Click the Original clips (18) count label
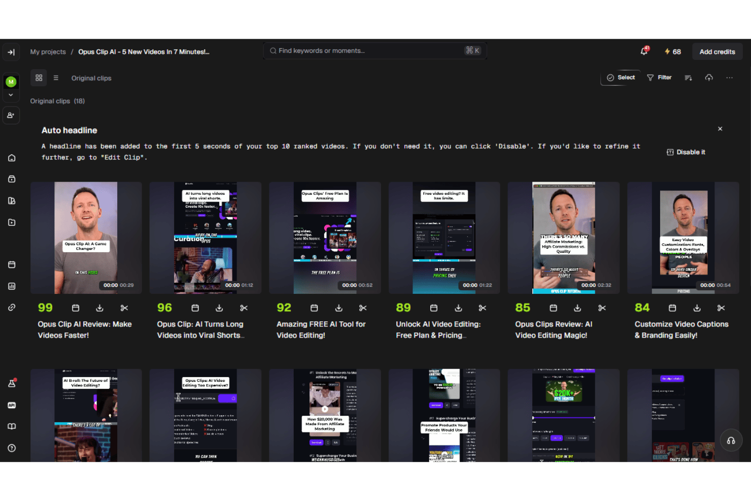Screen dimensions: 751x501 point(57,101)
